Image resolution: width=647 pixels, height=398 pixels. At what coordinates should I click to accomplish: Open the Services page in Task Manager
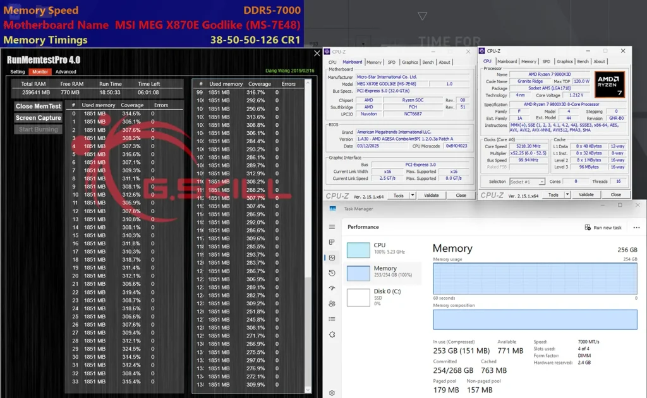(332, 334)
